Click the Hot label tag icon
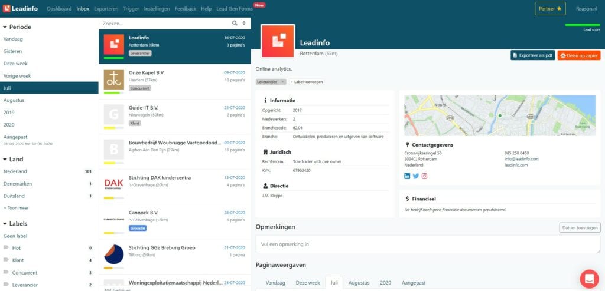 click(6, 248)
